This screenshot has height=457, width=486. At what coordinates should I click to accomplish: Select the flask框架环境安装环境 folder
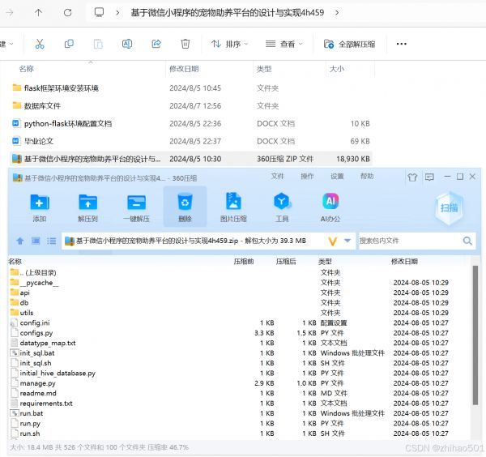pyautogui.click(x=62, y=88)
